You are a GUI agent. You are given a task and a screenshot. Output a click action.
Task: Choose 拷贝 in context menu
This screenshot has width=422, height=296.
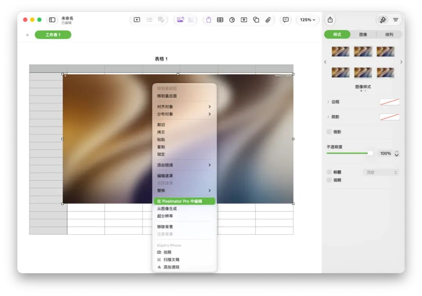pos(184,132)
